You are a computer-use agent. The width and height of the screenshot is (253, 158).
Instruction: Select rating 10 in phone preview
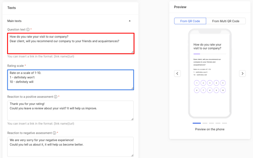click(223, 90)
